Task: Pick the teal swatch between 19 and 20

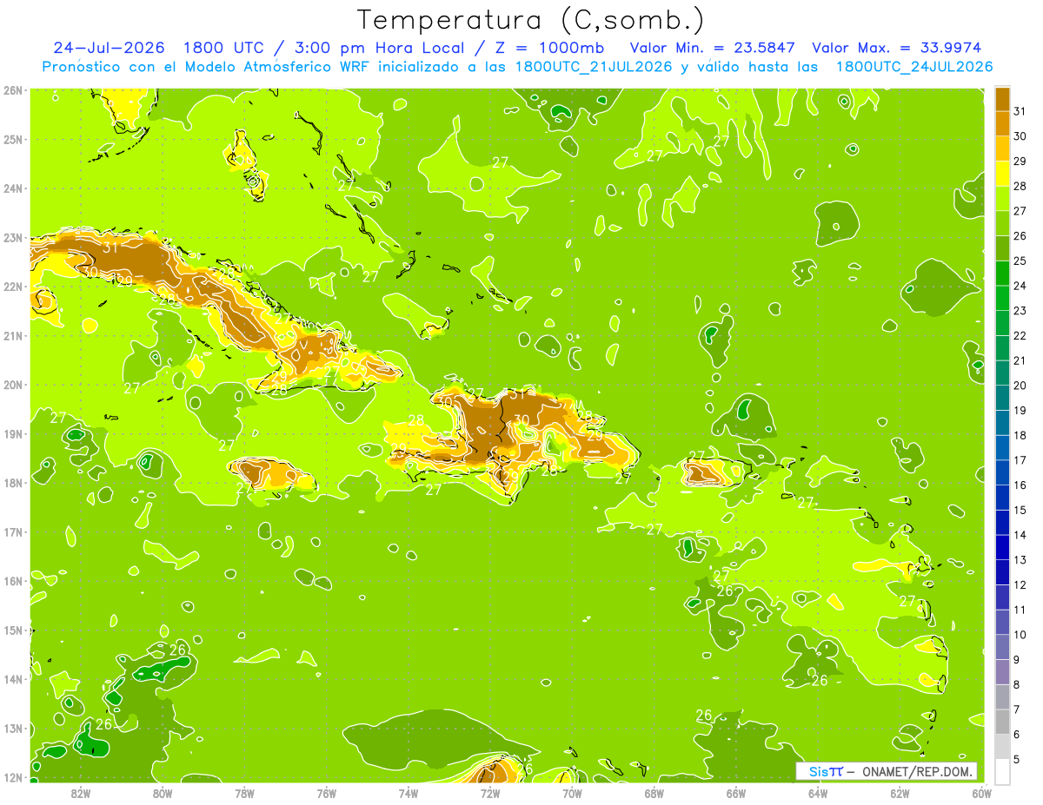Action: tap(1002, 398)
